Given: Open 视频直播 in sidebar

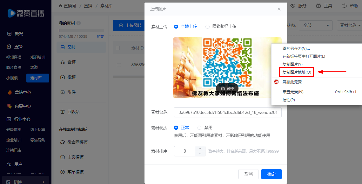Looking at the screenshot, I should click(x=14, y=57).
